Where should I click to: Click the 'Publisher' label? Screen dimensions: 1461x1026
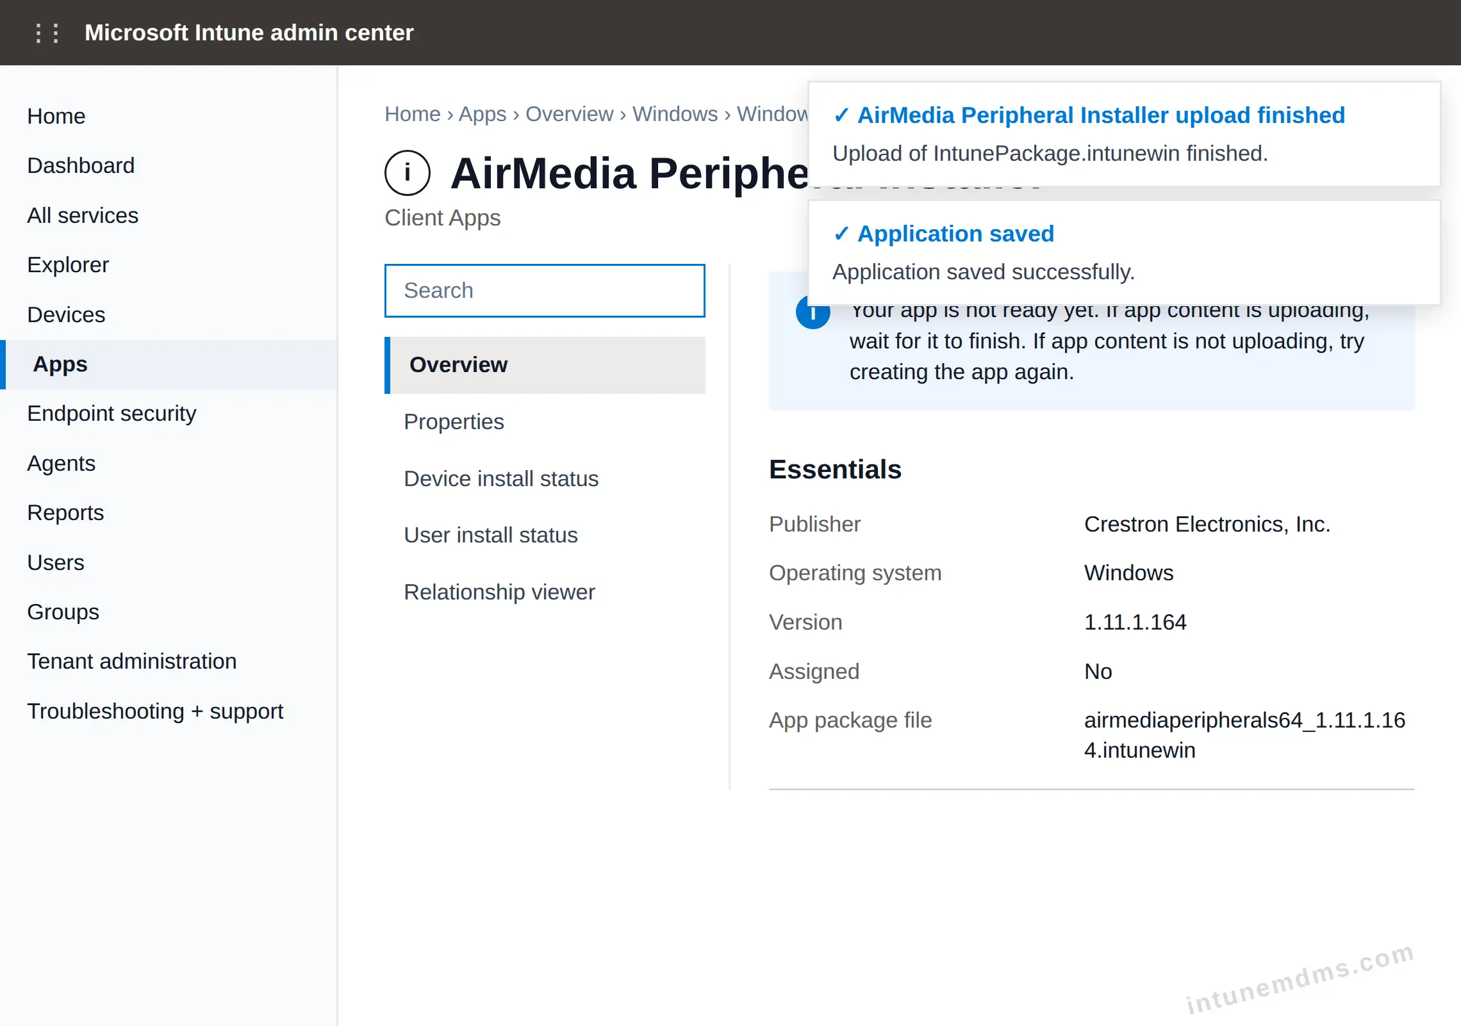tap(814, 525)
